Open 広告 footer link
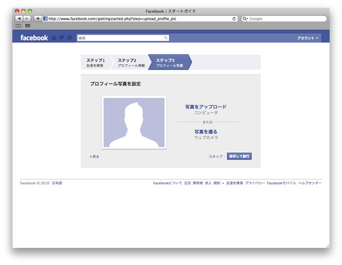Screen dimensions: 342x265 (x=188, y=183)
